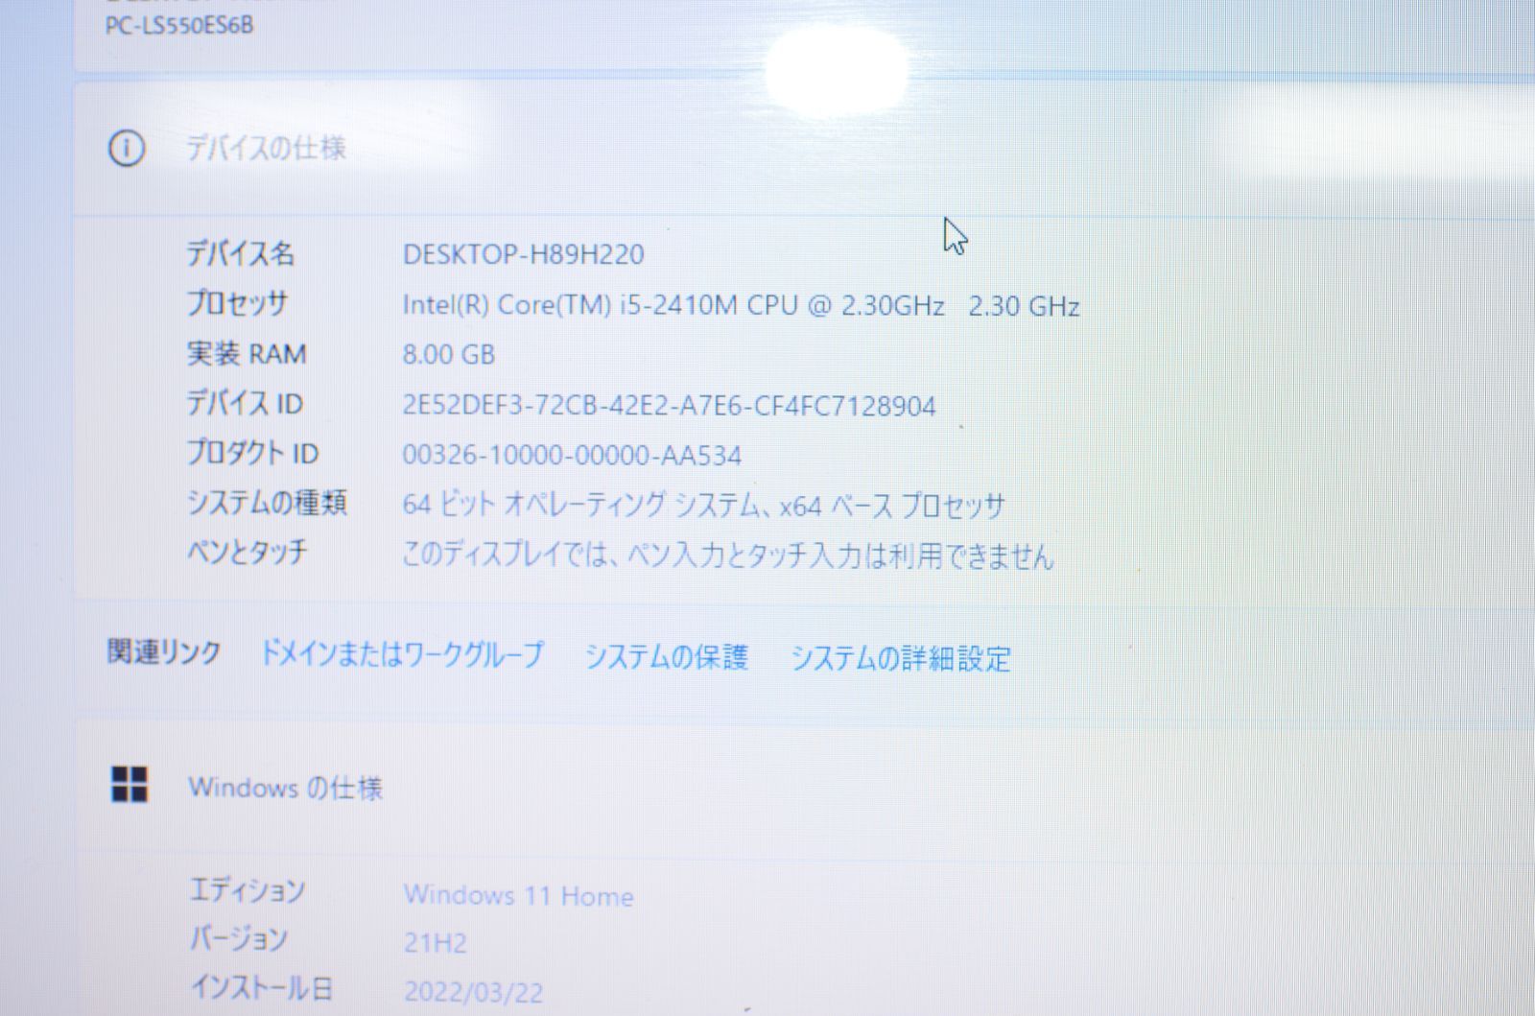
Task: Click the システムの種類 label
Action: coord(267,502)
